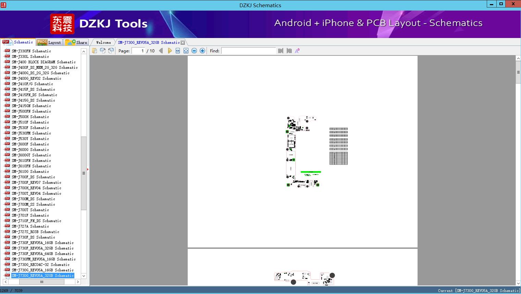The image size is (521, 294).
Task: Click the find next icon
Action: (289, 51)
